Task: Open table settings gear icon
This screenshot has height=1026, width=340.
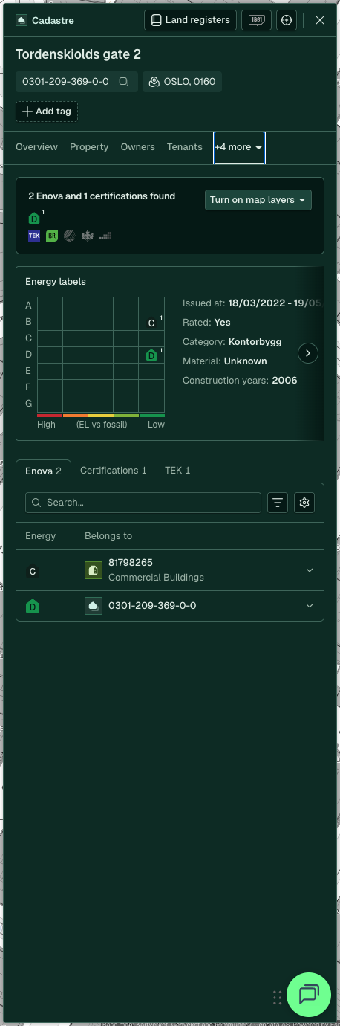Action: [x=304, y=503]
